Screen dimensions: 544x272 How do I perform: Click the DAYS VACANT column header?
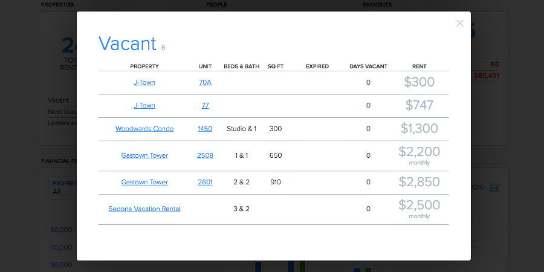point(368,66)
